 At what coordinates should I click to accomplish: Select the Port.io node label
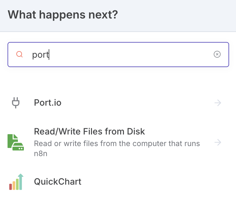pyautogui.click(x=48, y=103)
